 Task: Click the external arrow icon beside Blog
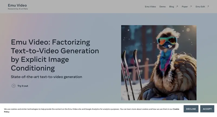tap(177, 6)
